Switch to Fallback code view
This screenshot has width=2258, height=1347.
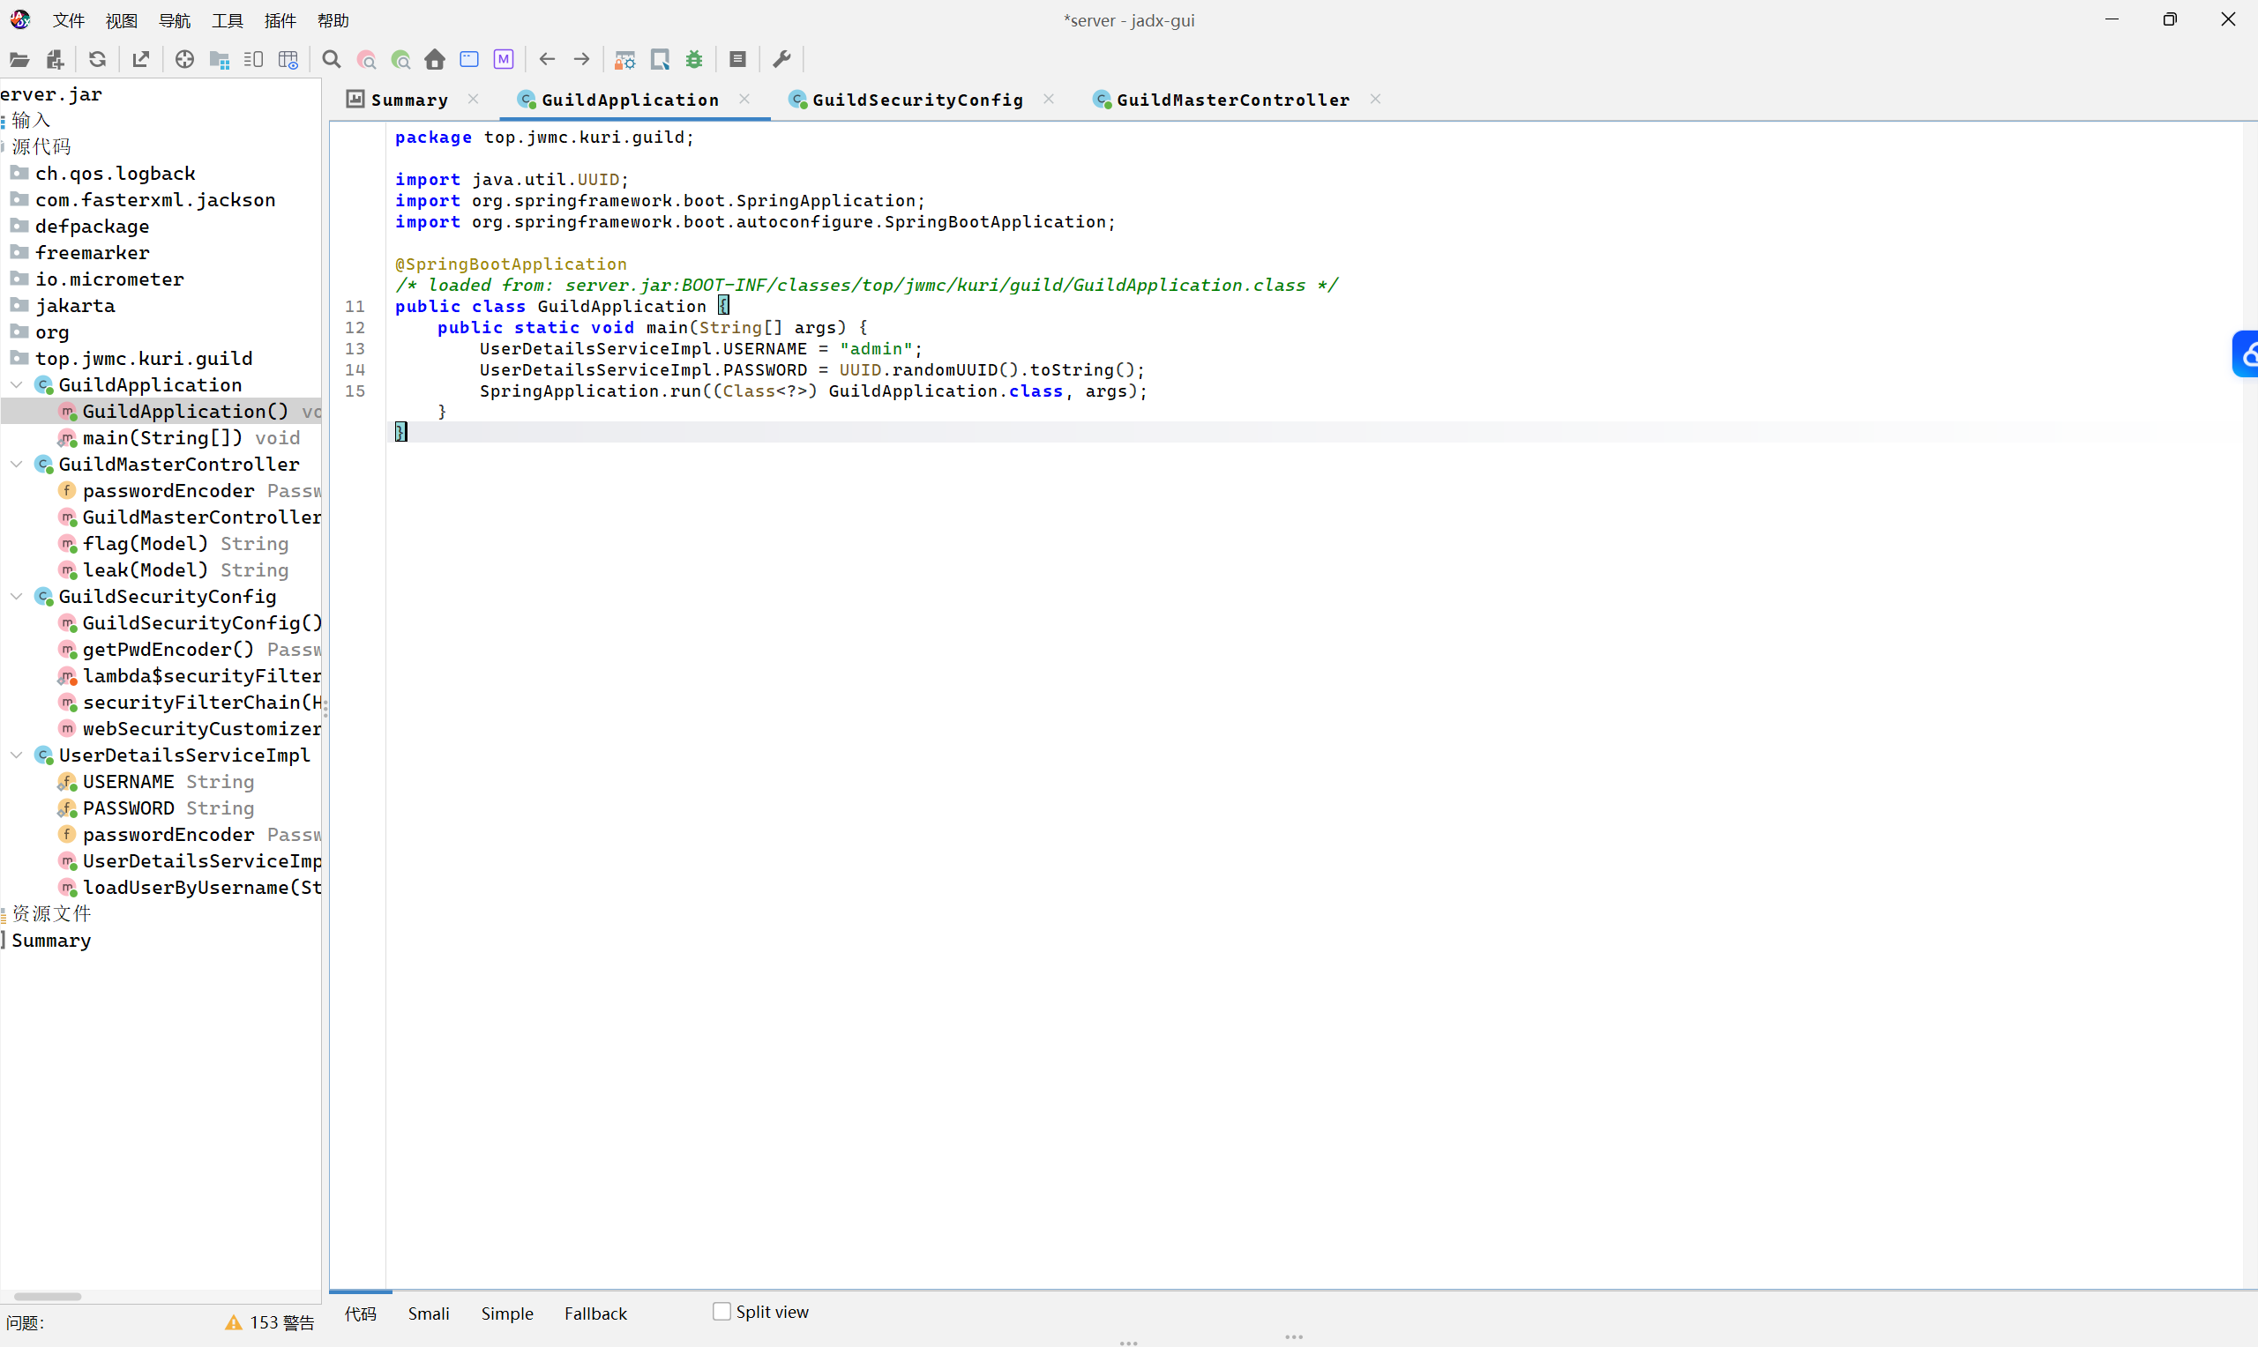(595, 1314)
